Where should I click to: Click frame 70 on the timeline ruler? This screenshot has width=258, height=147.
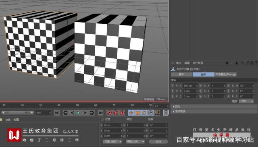114,105
